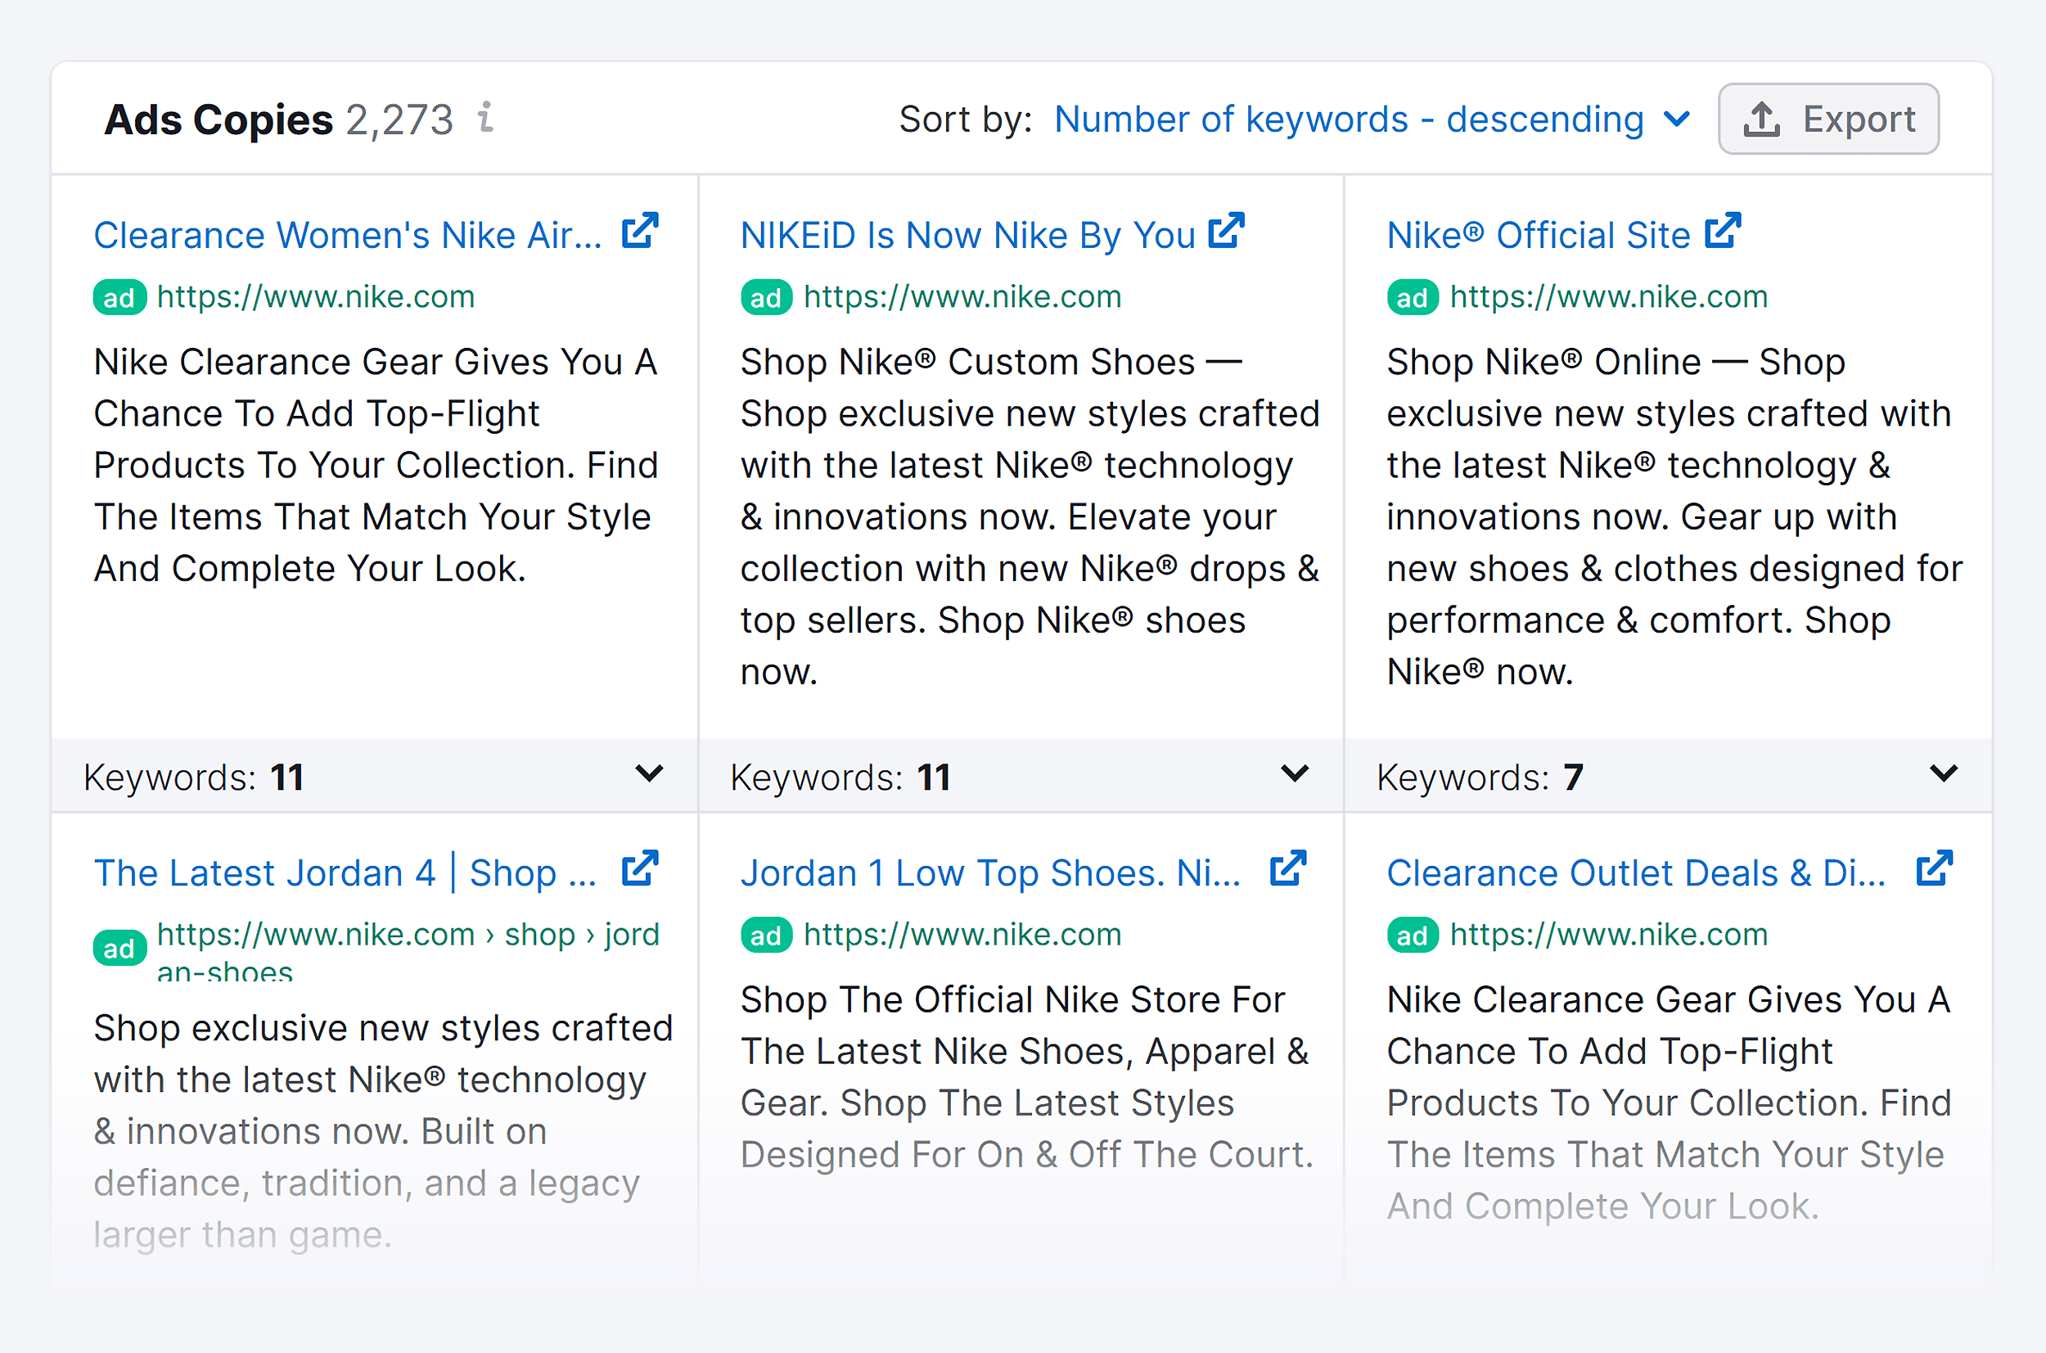The width and height of the screenshot is (2046, 1353).
Task: Click The Latest Jordan 4 ad title
Action: pyautogui.click(x=345, y=873)
